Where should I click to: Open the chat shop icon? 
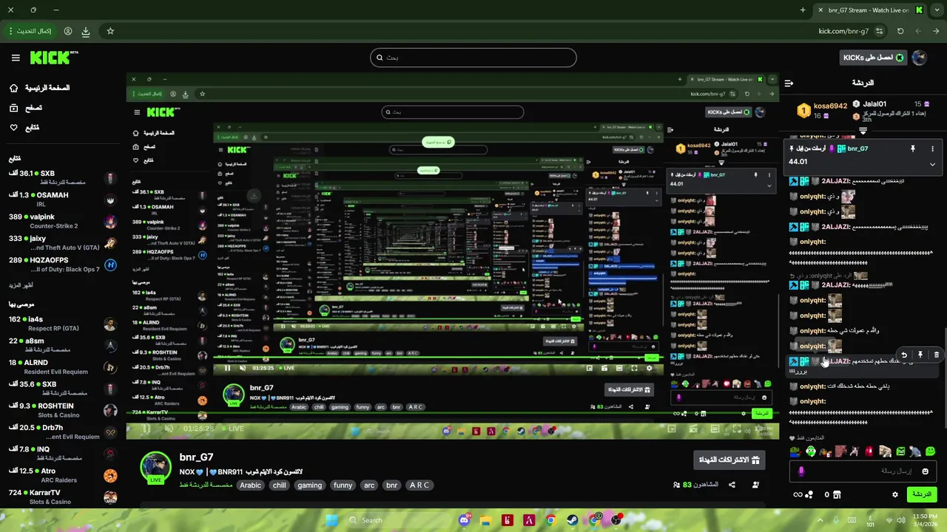[837, 494]
